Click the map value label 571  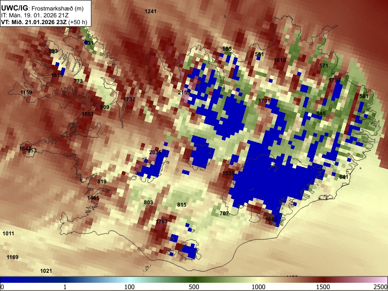coord(324,66)
